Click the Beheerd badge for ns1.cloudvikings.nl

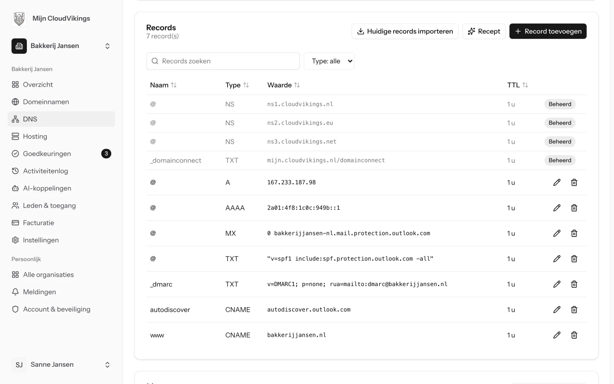point(560,104)
